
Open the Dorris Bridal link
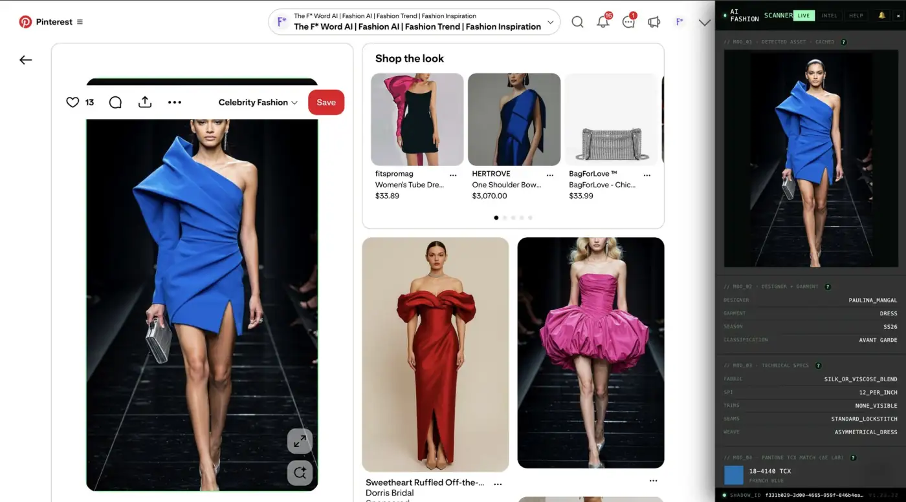390,493
